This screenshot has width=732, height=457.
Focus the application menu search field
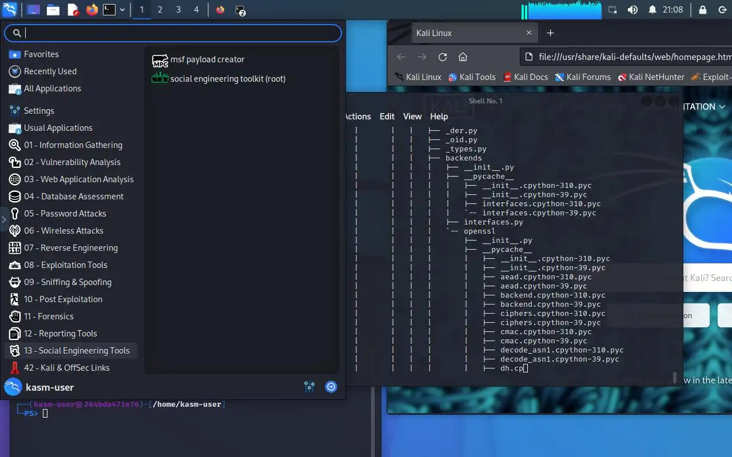coord(173,33)
